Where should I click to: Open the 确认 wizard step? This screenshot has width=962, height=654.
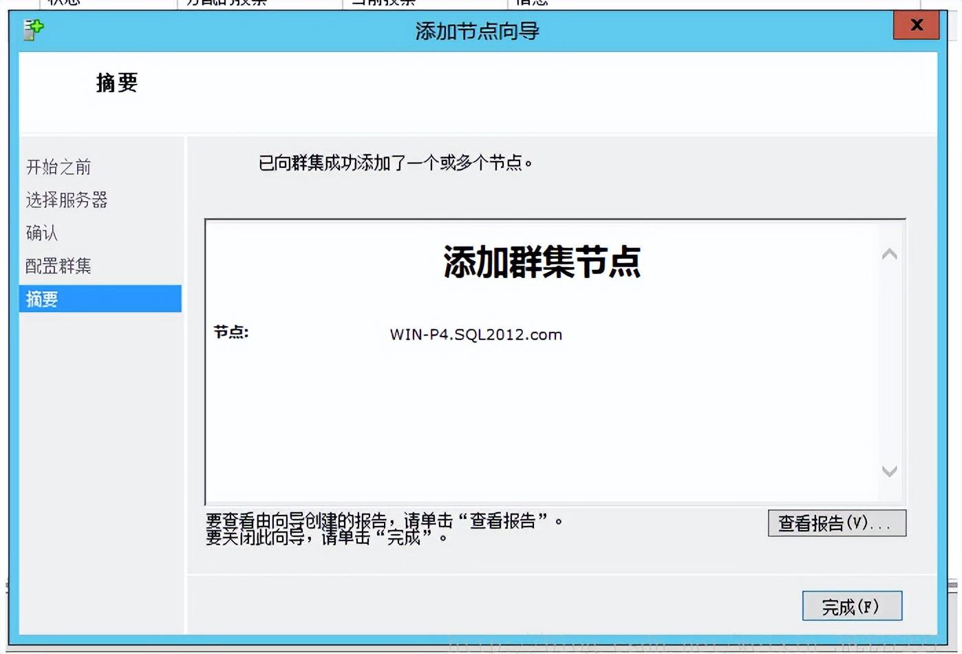pyautogui.click(x=42, y=233)
